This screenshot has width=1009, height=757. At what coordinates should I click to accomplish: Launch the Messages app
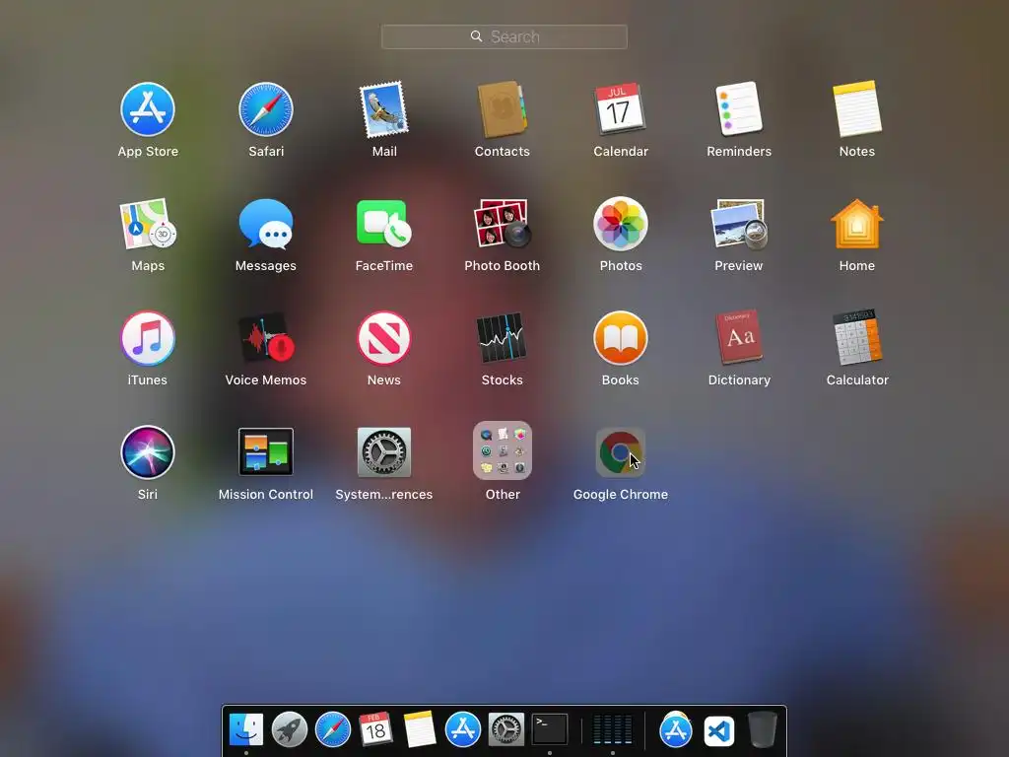(x=266, y=224)
